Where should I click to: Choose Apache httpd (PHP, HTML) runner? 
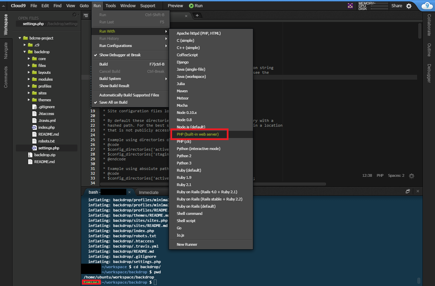211,33
